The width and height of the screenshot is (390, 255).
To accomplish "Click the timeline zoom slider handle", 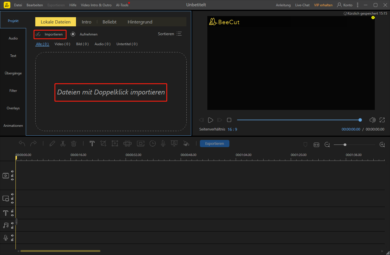I will tap(345, 145).
